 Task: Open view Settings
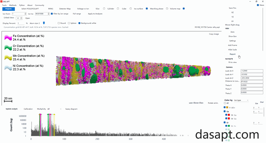[232, 41]
